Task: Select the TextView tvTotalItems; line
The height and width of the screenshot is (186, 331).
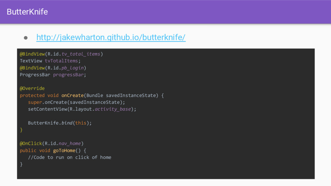Action: pos(50,61)
